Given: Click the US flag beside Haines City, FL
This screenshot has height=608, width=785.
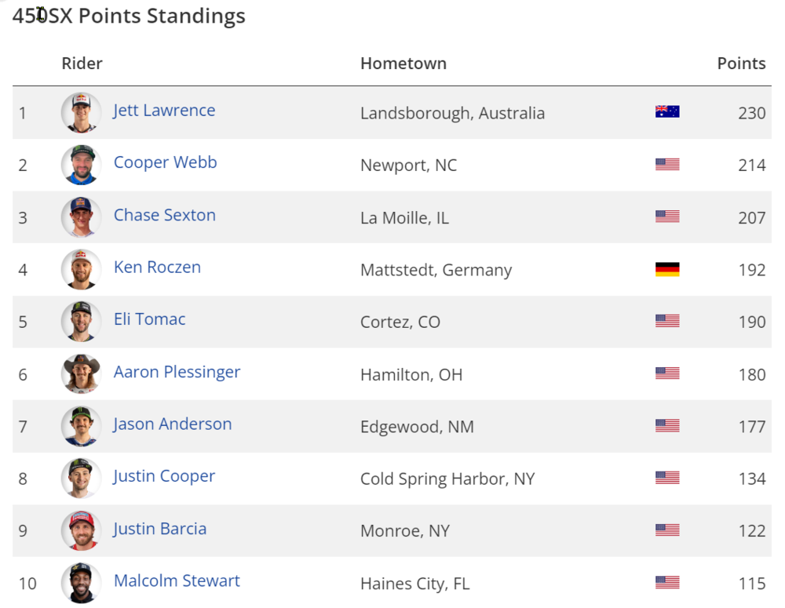Looking at the screenshot, I should pyautogui.click(x=667, y=582).
